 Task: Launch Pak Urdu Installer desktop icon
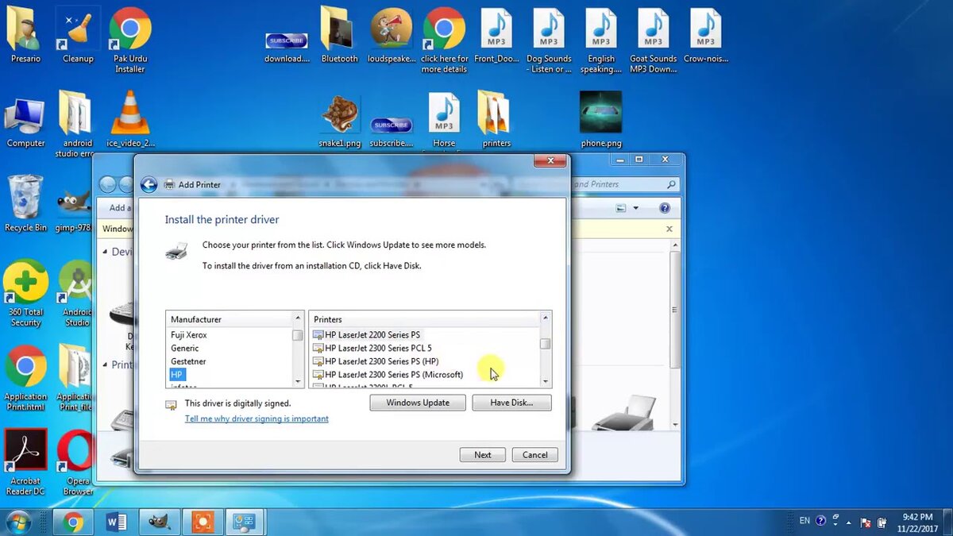[x=130, y=41]
